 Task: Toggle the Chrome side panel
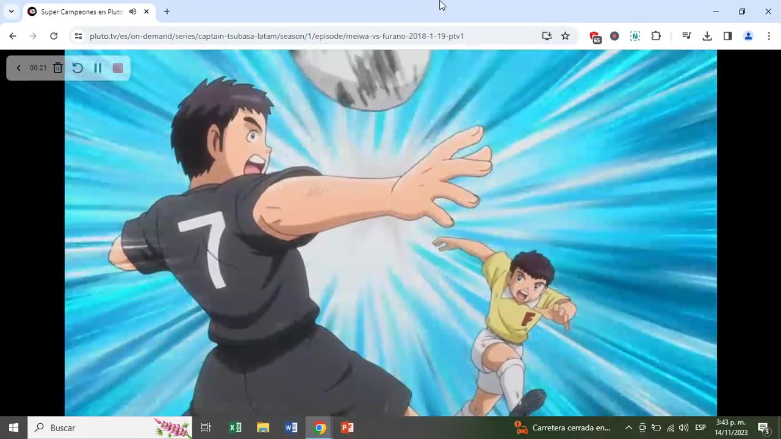(727, 36)
